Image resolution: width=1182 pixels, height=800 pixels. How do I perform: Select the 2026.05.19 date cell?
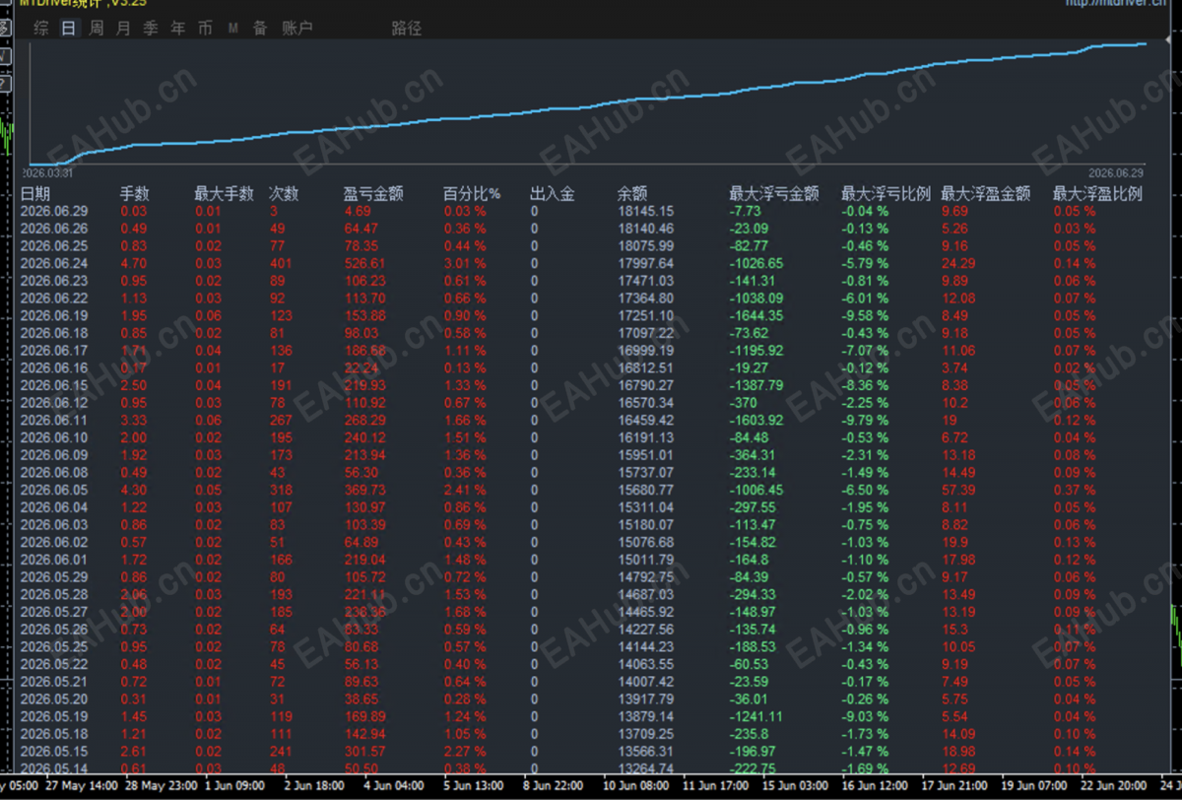[x=54, y=717]
